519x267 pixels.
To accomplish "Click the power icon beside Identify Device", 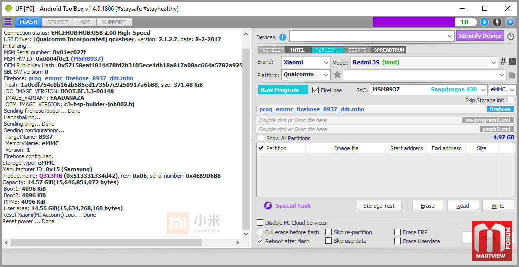I will pyautogui.click(x=510, y=36).
